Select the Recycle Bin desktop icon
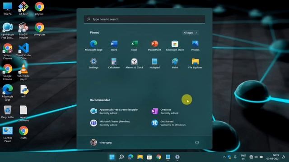The width and height of the screenshot is (289, 162). [x=8, y=112]
